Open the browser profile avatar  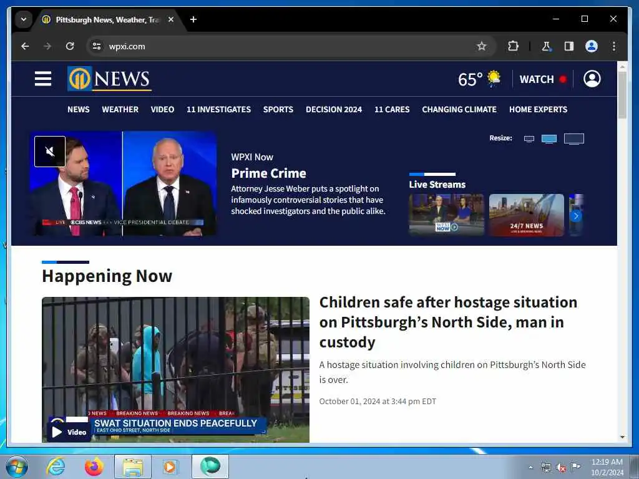point(592,46)
